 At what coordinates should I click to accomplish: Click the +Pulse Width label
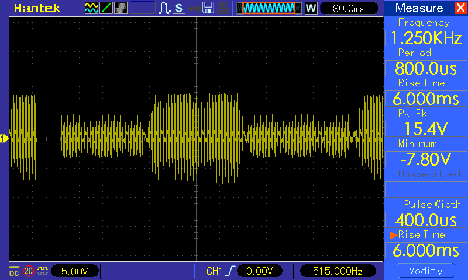pyautogui.click(x=429, y=204)
